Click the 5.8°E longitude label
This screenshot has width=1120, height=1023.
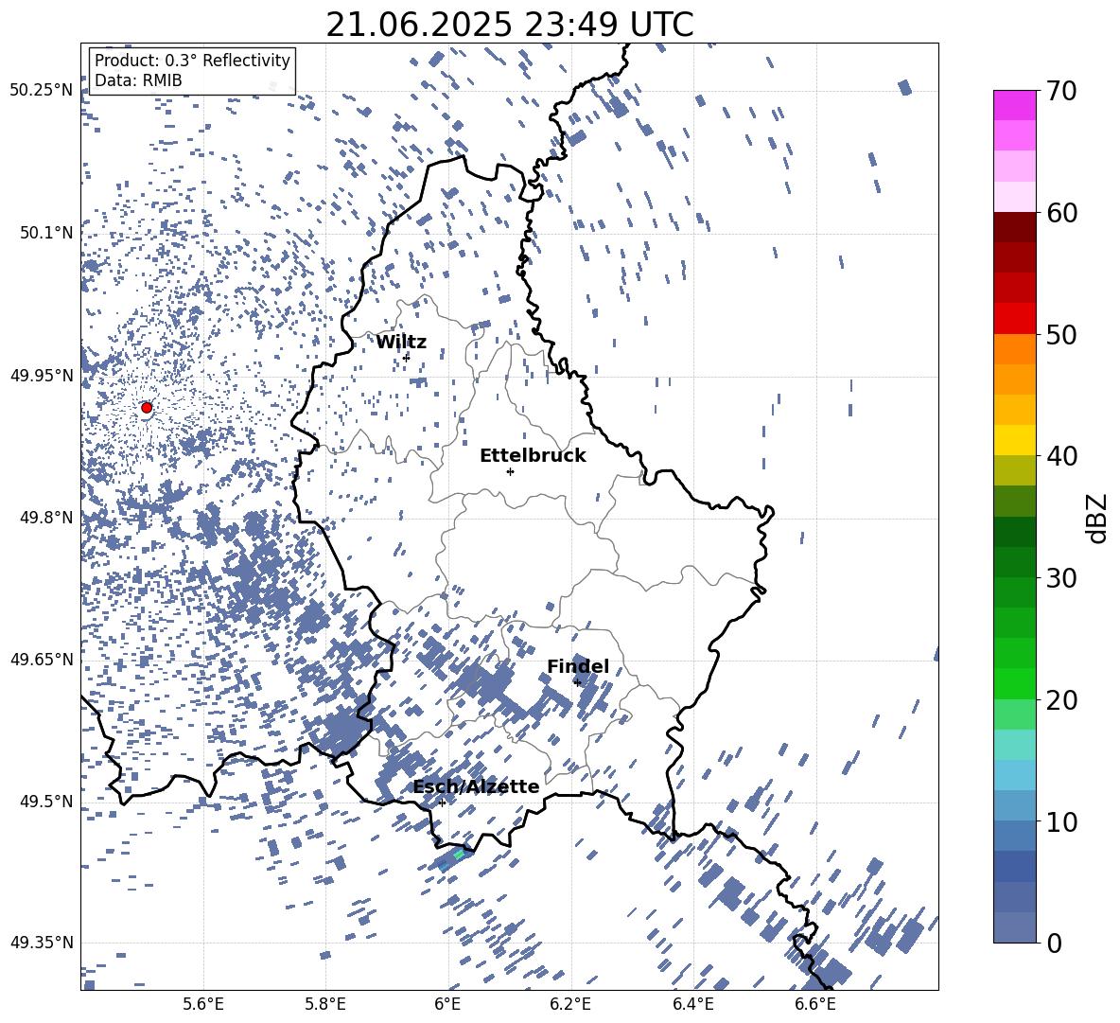click(x=325, y=1004)
